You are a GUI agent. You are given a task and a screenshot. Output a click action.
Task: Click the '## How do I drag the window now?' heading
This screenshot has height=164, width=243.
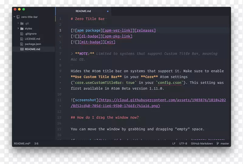pos(105,118)
